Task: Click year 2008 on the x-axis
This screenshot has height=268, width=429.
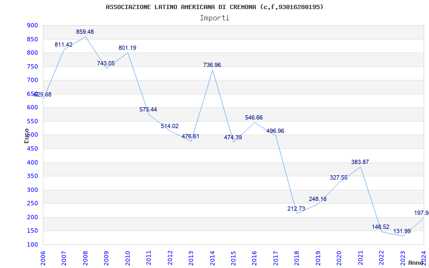Action: coord(85,257)
